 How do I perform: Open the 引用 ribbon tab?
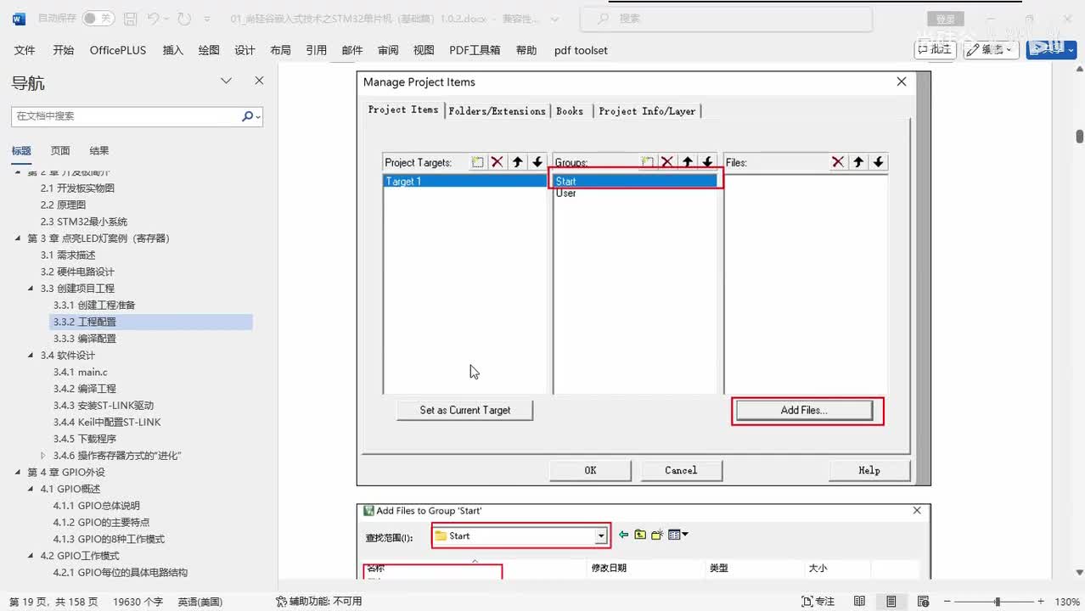point(317,50)
